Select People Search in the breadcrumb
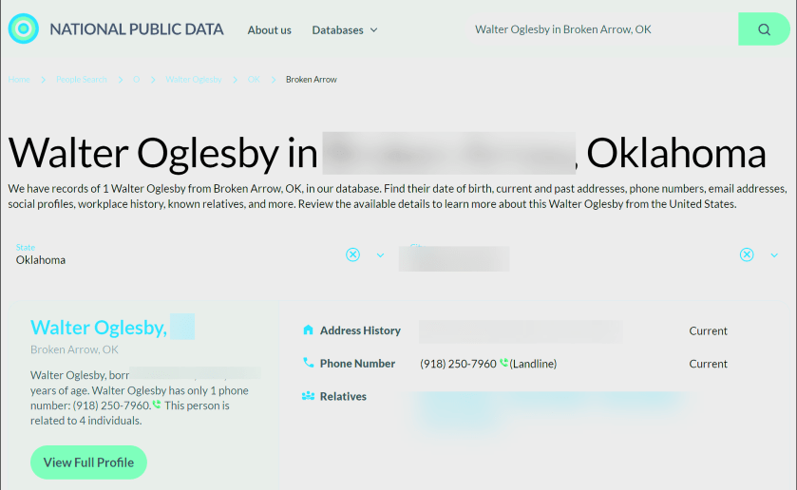The image size is (797, 490). 81,80
